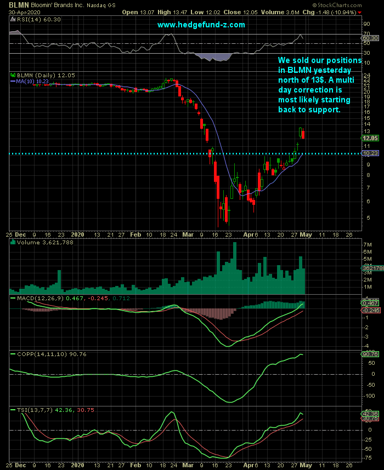Click the candlestick icon beside BLMN (Daily)
This screenshot has height=470, width=384.
(x=13, y=75)
